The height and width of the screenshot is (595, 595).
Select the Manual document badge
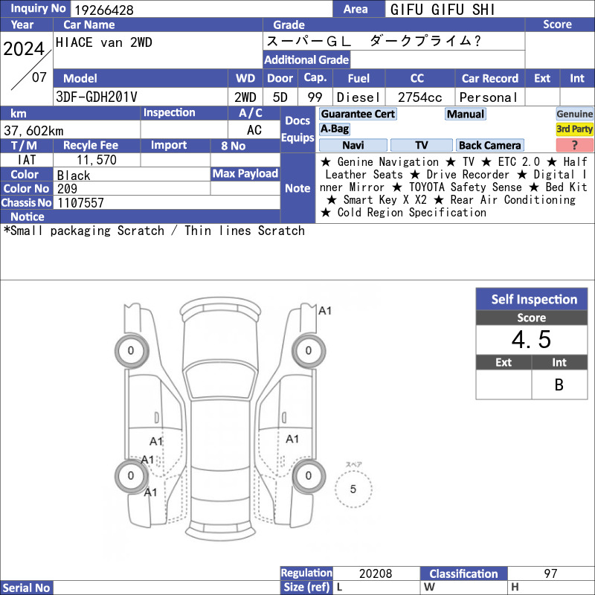point(466,114)
